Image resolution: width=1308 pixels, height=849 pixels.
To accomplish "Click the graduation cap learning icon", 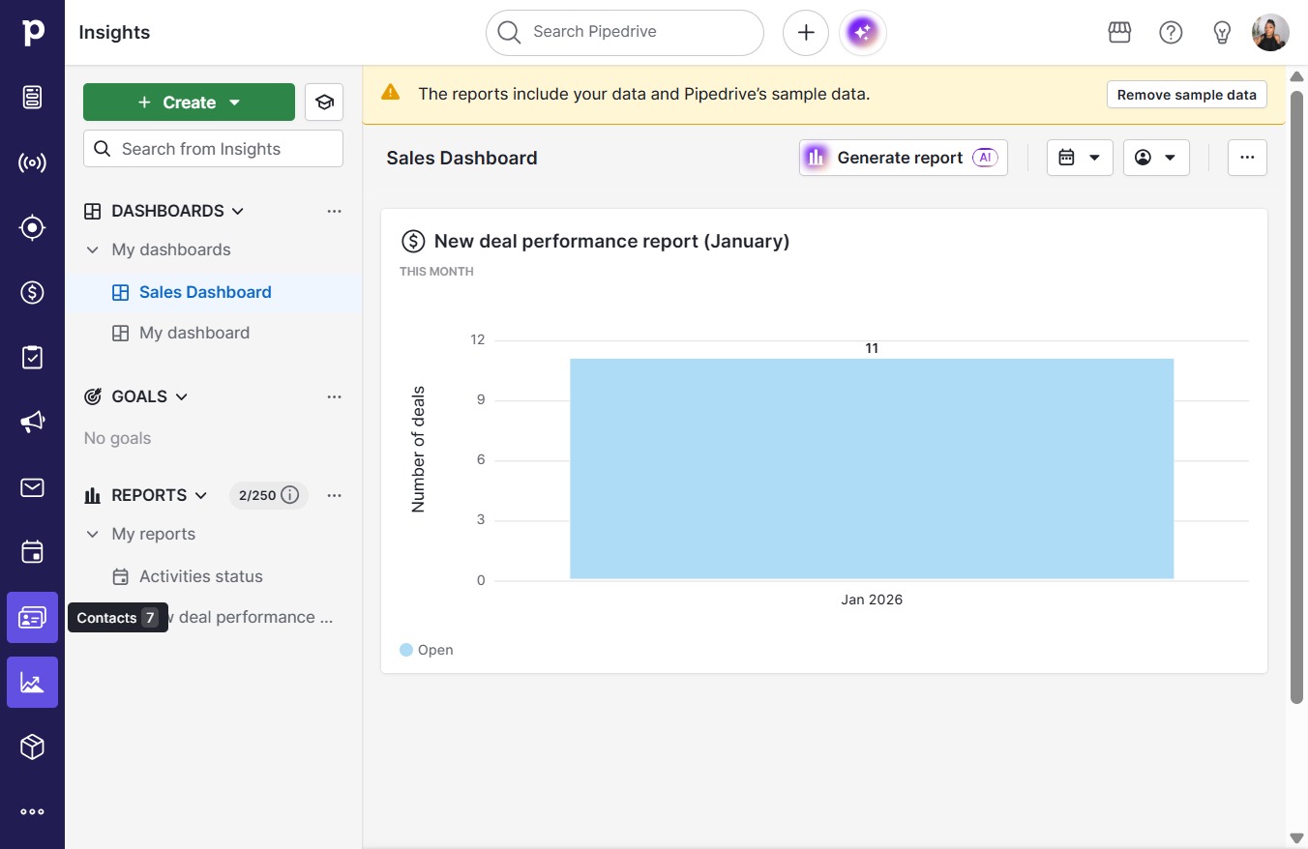I will click(x=324, y=102).
